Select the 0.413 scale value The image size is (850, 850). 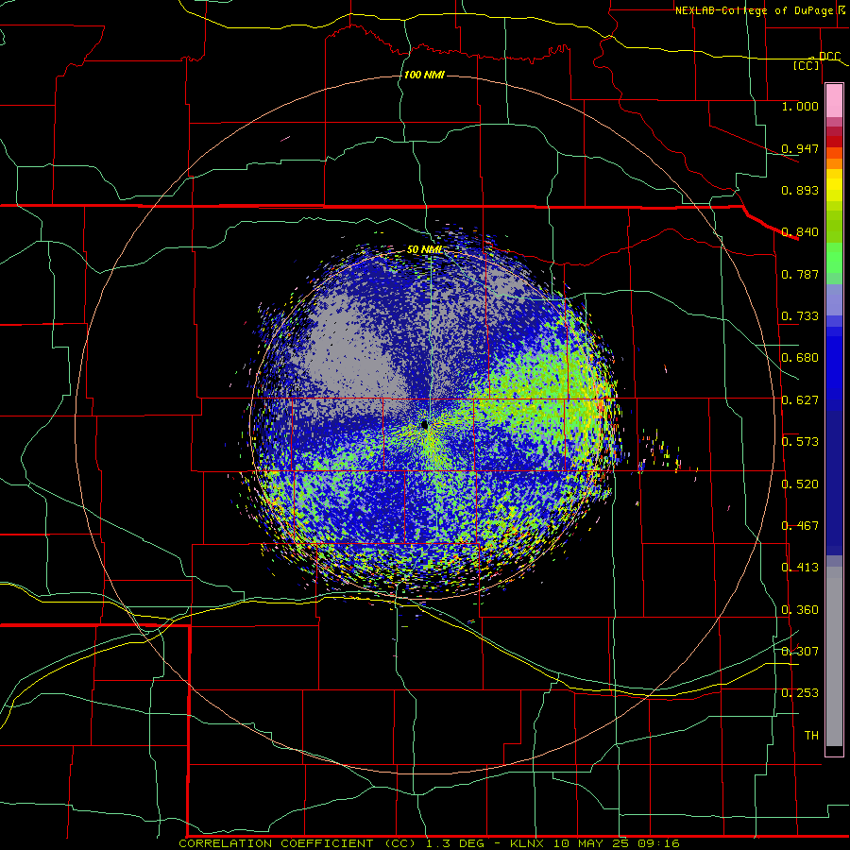[800, 568]
